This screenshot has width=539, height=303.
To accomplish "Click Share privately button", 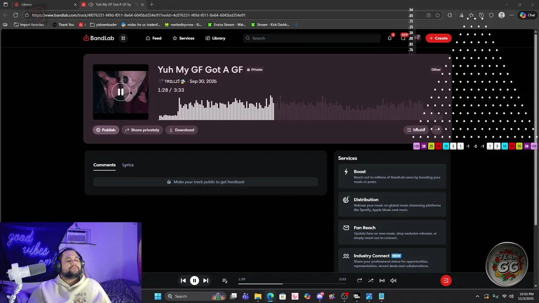I will point(142,130).
